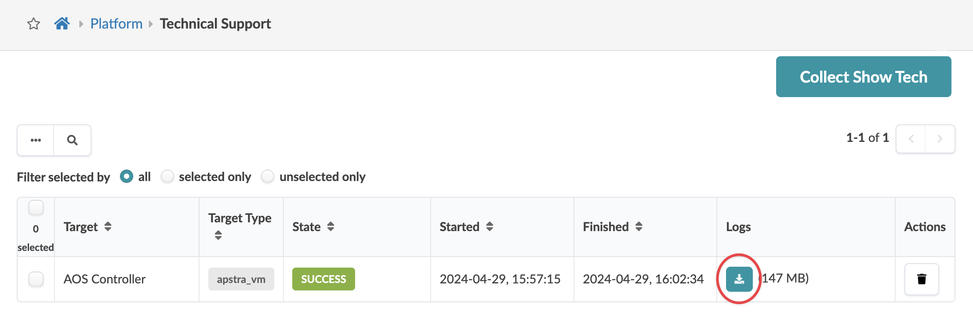Viewport: 973px width, 319px height.
Task: Select the AOS Controller row checkbox
Action: point(36,279)
